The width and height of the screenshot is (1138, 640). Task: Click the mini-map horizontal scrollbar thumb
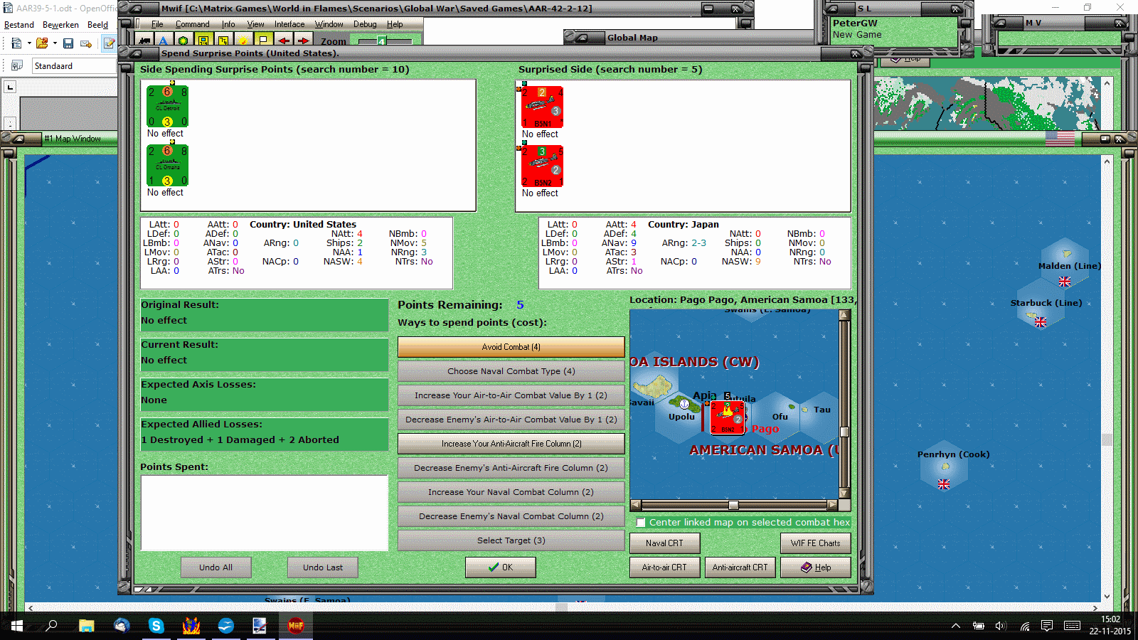[x=733, y=505]
